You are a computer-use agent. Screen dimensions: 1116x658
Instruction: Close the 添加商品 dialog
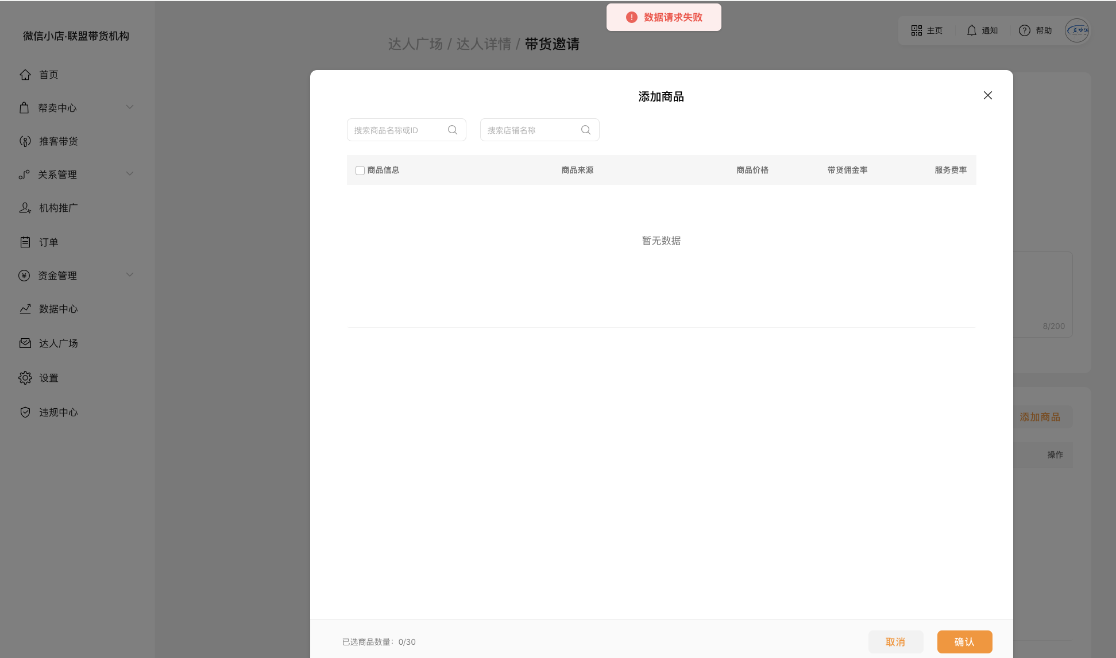pyautogui.click(x=987, y=95)
